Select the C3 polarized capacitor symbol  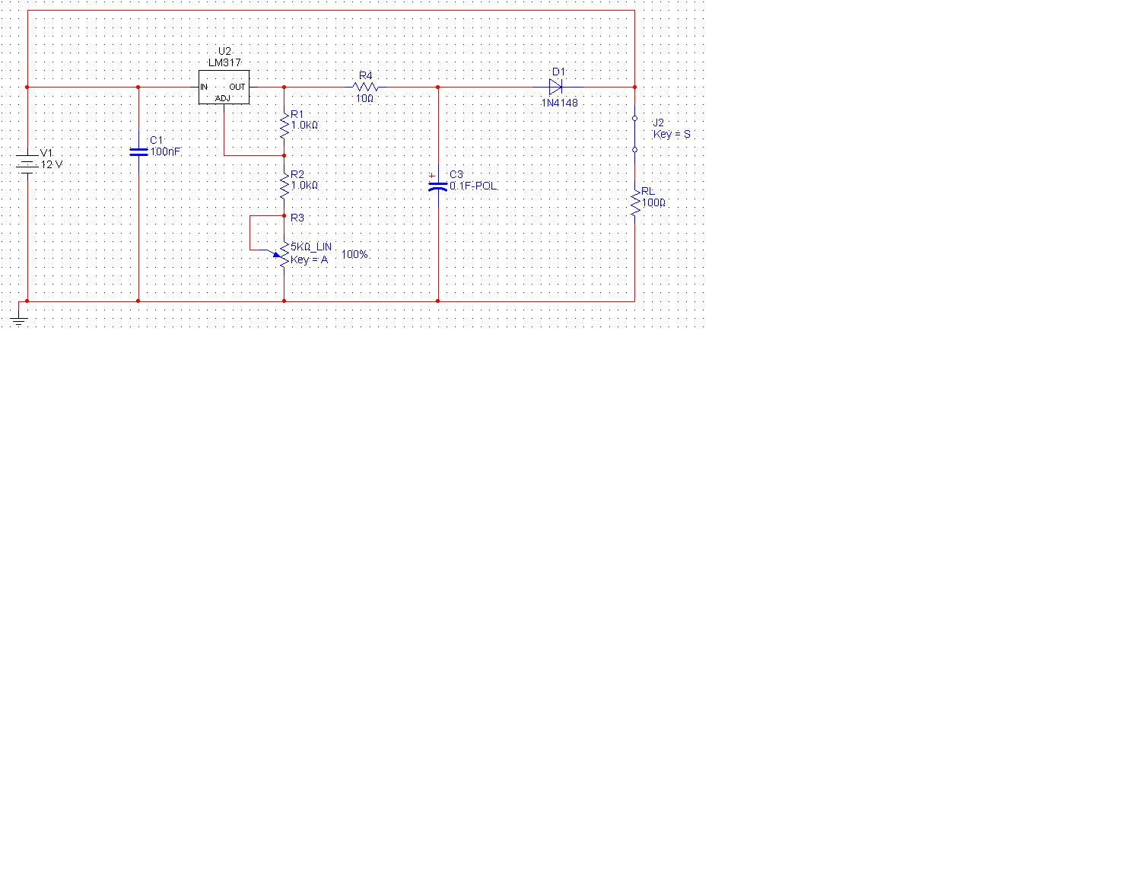(438, 185)
